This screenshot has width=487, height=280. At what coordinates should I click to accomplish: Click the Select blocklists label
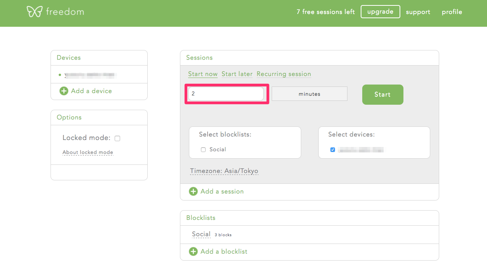pos(225,135)
